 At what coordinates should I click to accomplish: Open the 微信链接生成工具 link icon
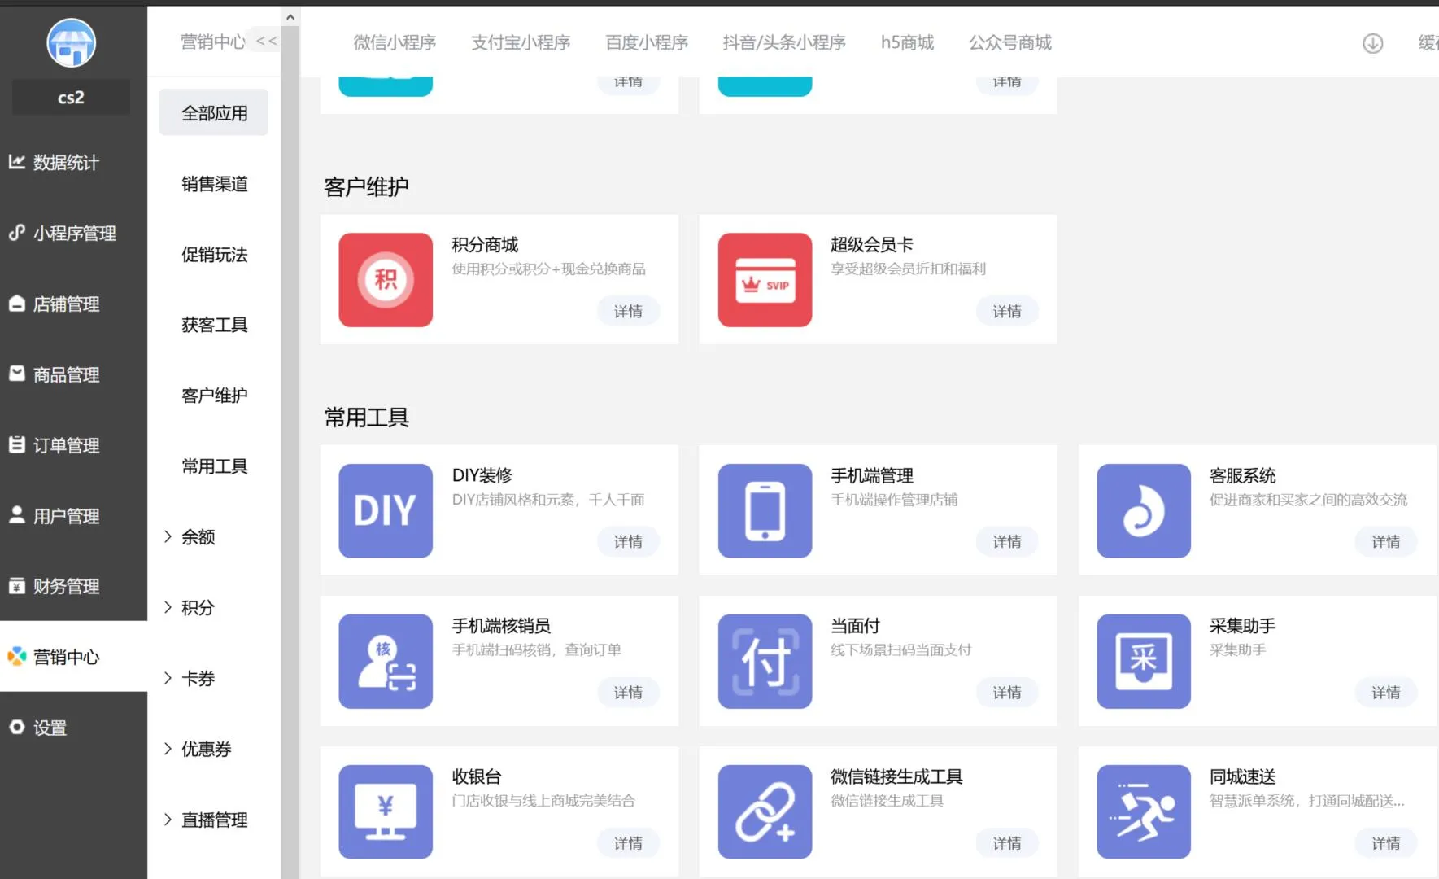click(765, 811)
